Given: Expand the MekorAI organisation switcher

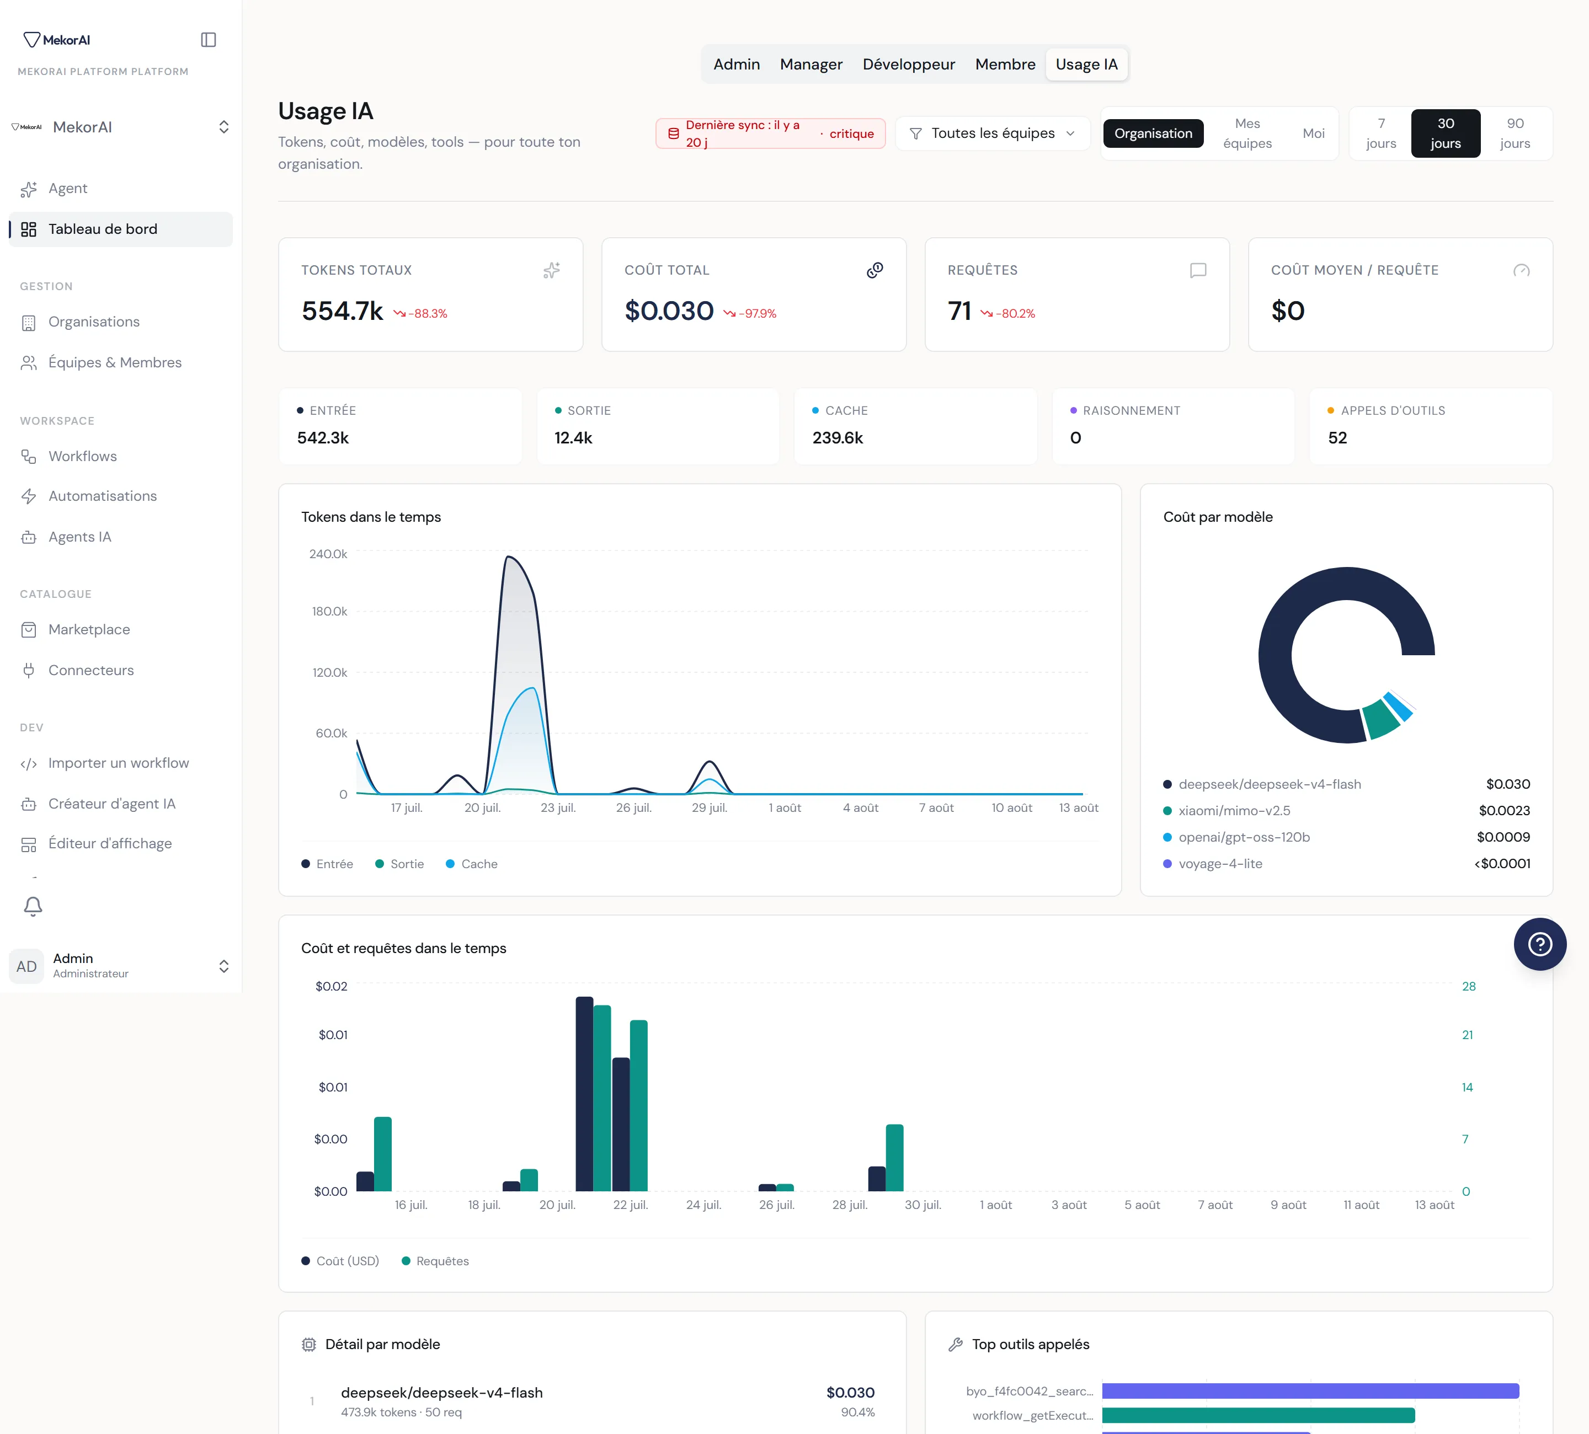Looking at the screenshot, I should 121,127.
